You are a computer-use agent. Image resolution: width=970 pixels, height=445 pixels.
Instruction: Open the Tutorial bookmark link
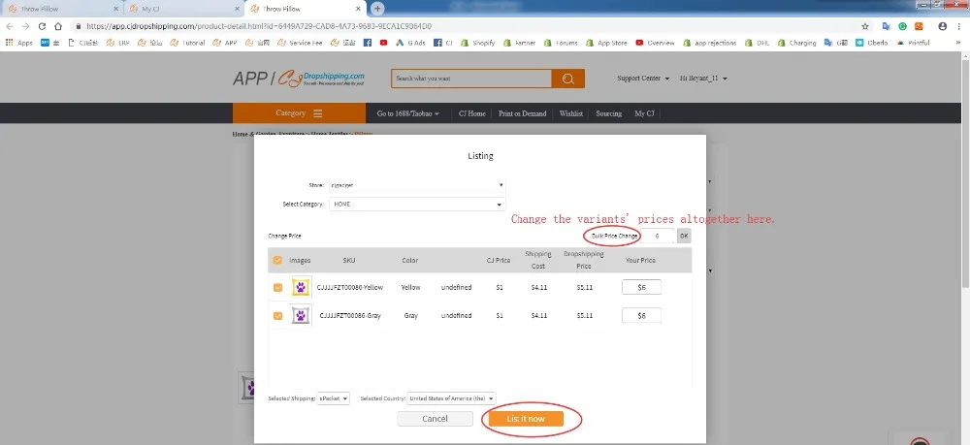[187, 43]
